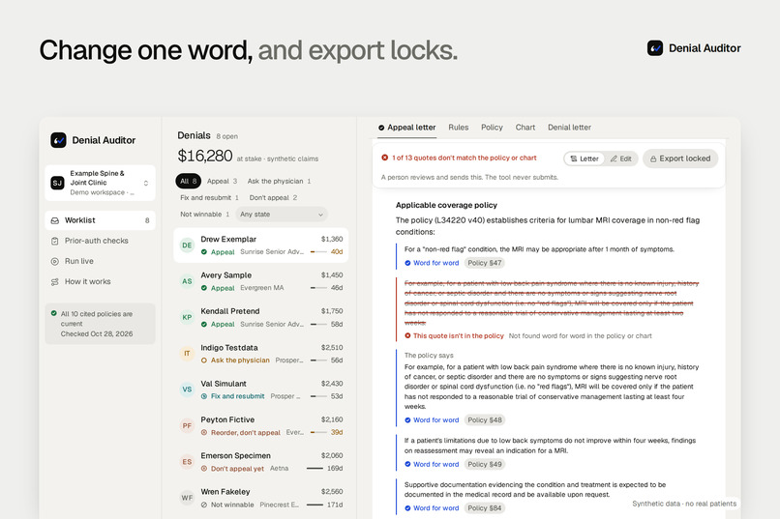780x519 pixels.
Task: Select the All 8 filter chip
Action: (x=188, y=182)
